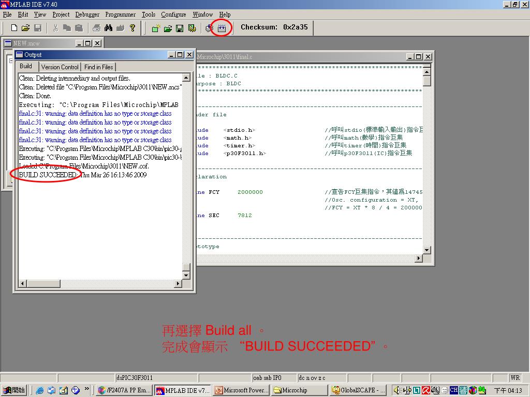Click the Build All toolbar icon
The image size is (530, 397).
222,28
